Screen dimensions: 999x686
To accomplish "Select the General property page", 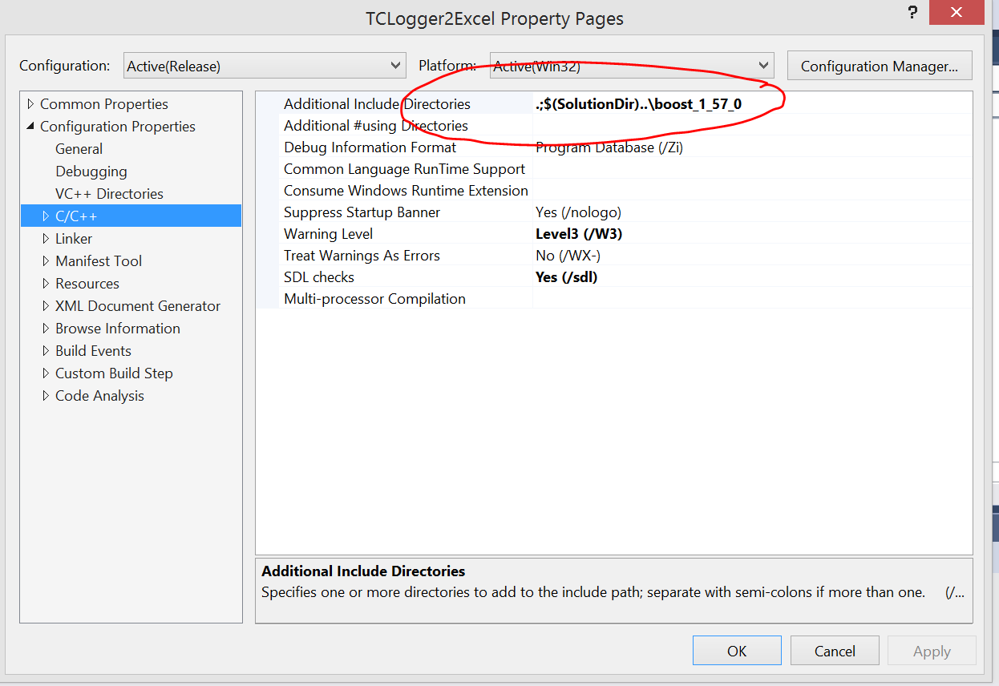I will pos(79,149).
